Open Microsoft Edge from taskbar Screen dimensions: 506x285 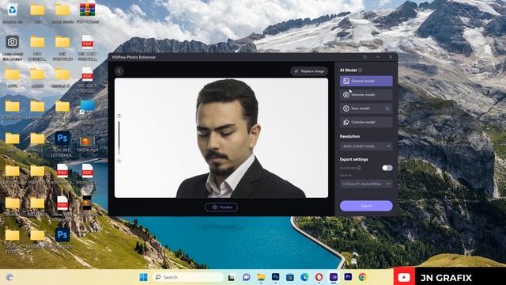(x=304, y=277)
